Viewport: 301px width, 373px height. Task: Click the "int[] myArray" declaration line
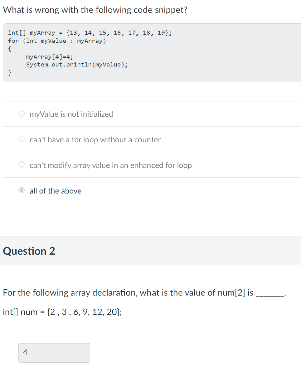[90, 32]
